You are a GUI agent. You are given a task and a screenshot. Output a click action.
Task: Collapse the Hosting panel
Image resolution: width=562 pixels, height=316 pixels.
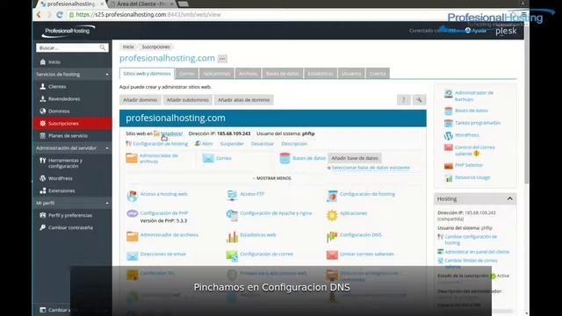point(509,199)
